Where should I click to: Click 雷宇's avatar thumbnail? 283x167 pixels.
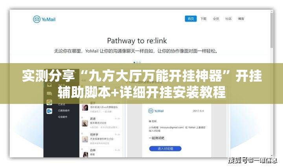tap(85, 108)
